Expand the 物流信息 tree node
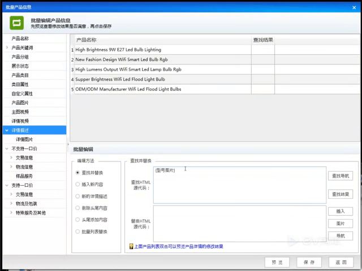This screenshot has width=362, height=271. [x=11, y=167]
